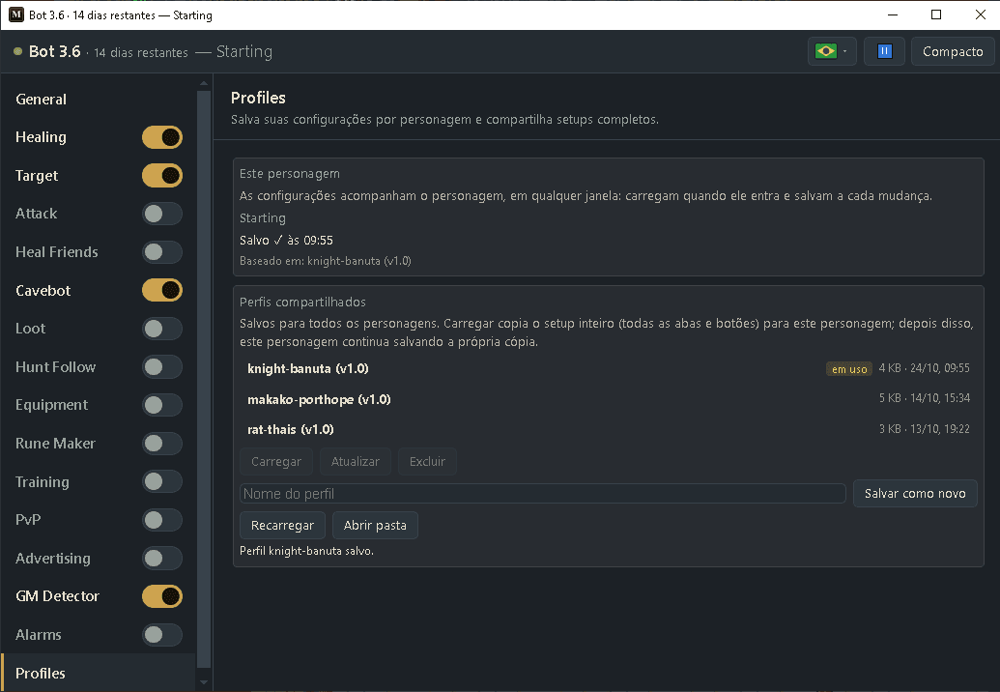This screenshot has width=1000, height=692.
Task: Click the '4 KB · 24/10, 09:55' info
Action: point(924,368)
